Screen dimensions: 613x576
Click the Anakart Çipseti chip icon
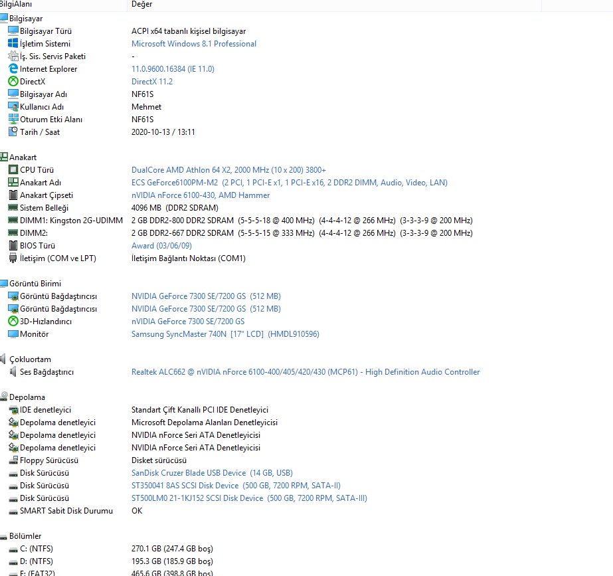13,195
